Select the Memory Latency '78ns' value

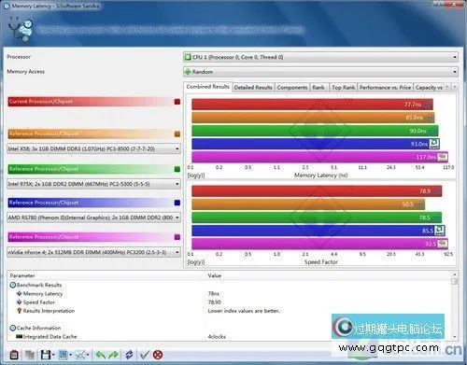[214, 293]
